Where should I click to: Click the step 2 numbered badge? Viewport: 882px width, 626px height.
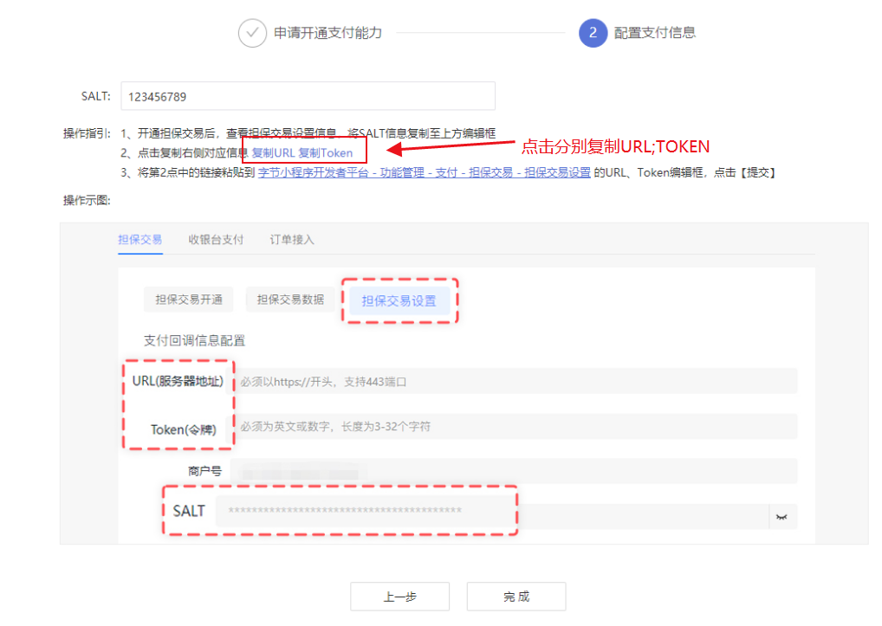[x=591, y=32]
